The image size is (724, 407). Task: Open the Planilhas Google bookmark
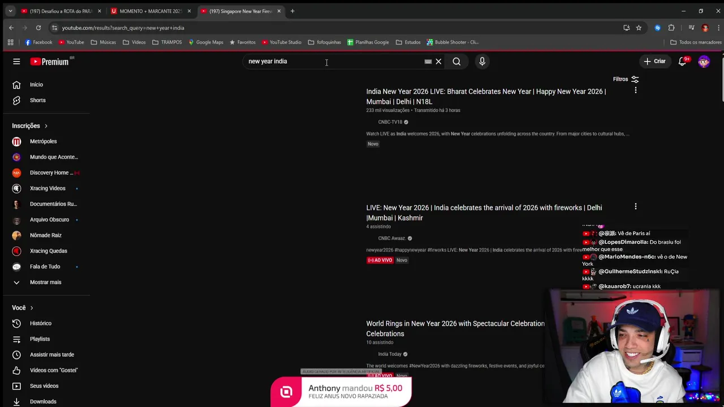tap(368, 42)
